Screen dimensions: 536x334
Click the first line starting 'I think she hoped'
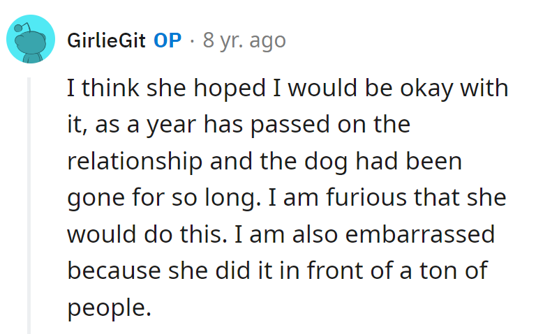coord(286,89)
